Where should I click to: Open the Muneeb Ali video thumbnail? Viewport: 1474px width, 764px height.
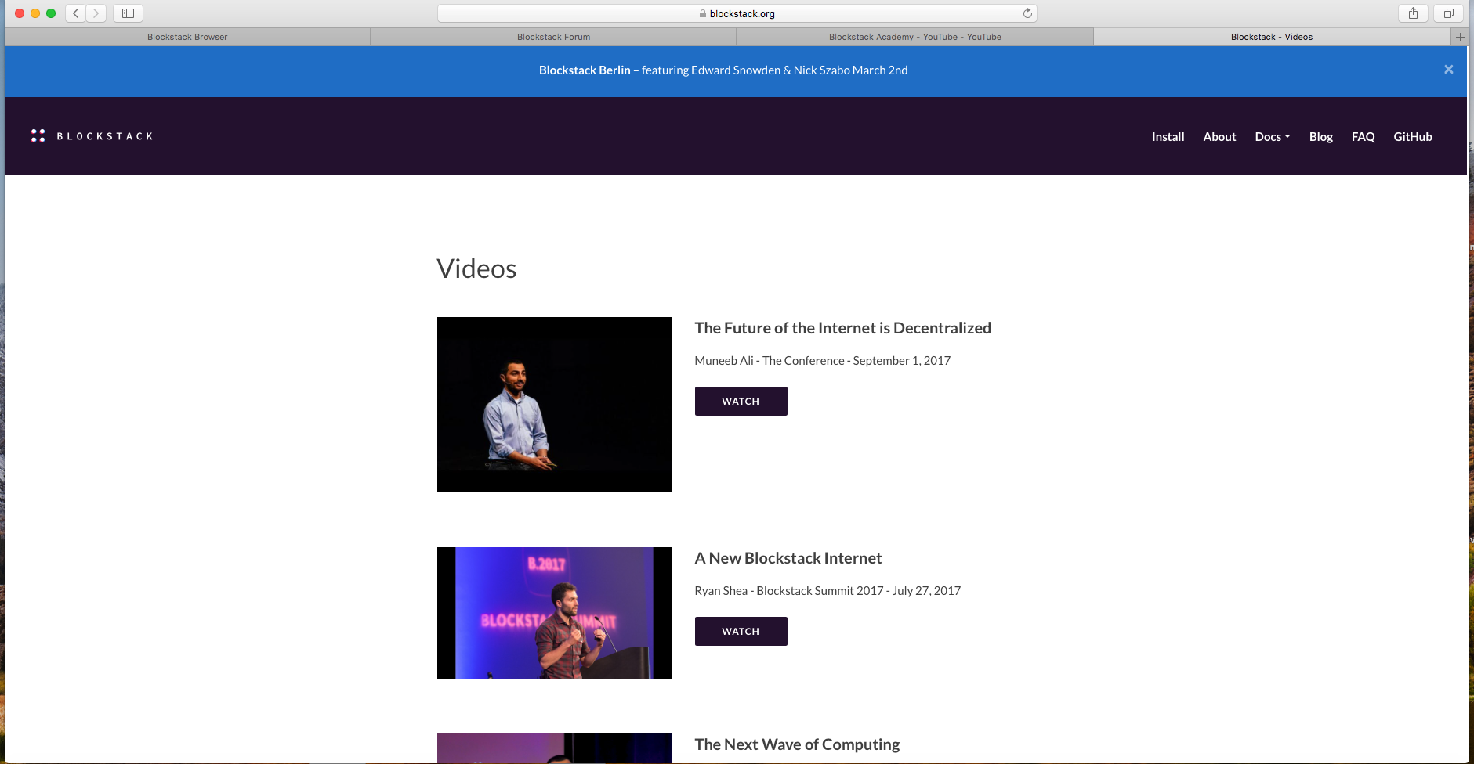[x=554, y=405]
